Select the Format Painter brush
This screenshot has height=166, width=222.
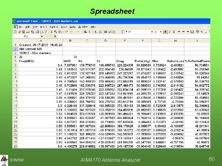(x=66, y=32)
